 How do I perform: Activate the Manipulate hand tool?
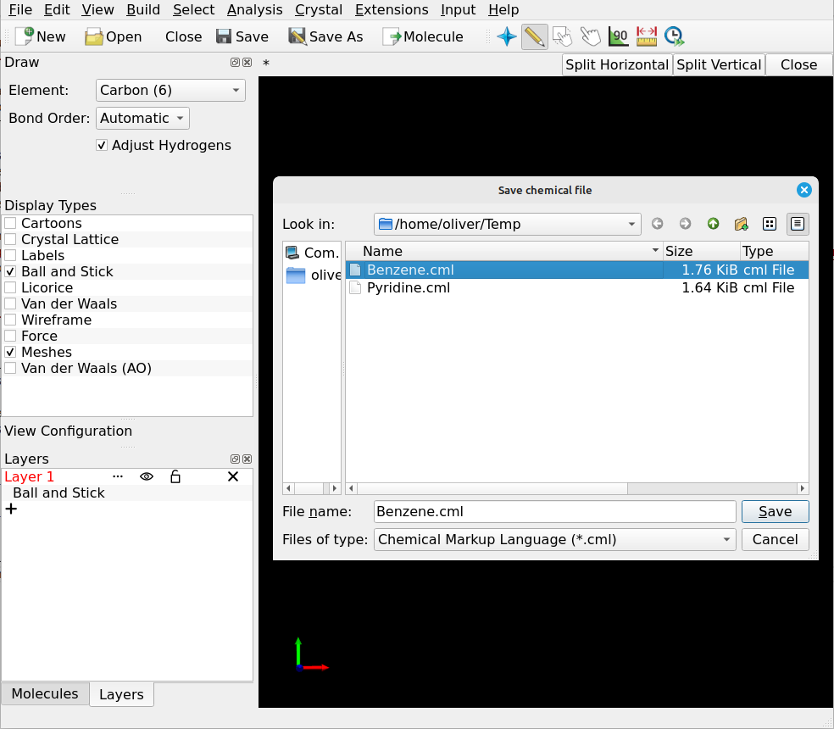(590, 36)
